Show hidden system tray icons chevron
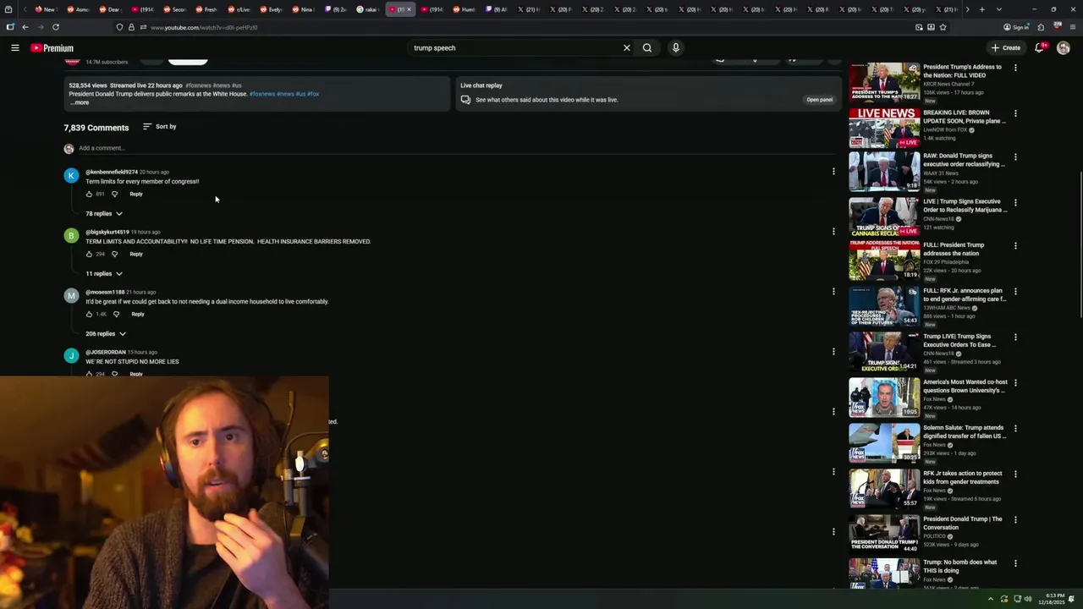 tap(991, 599)
